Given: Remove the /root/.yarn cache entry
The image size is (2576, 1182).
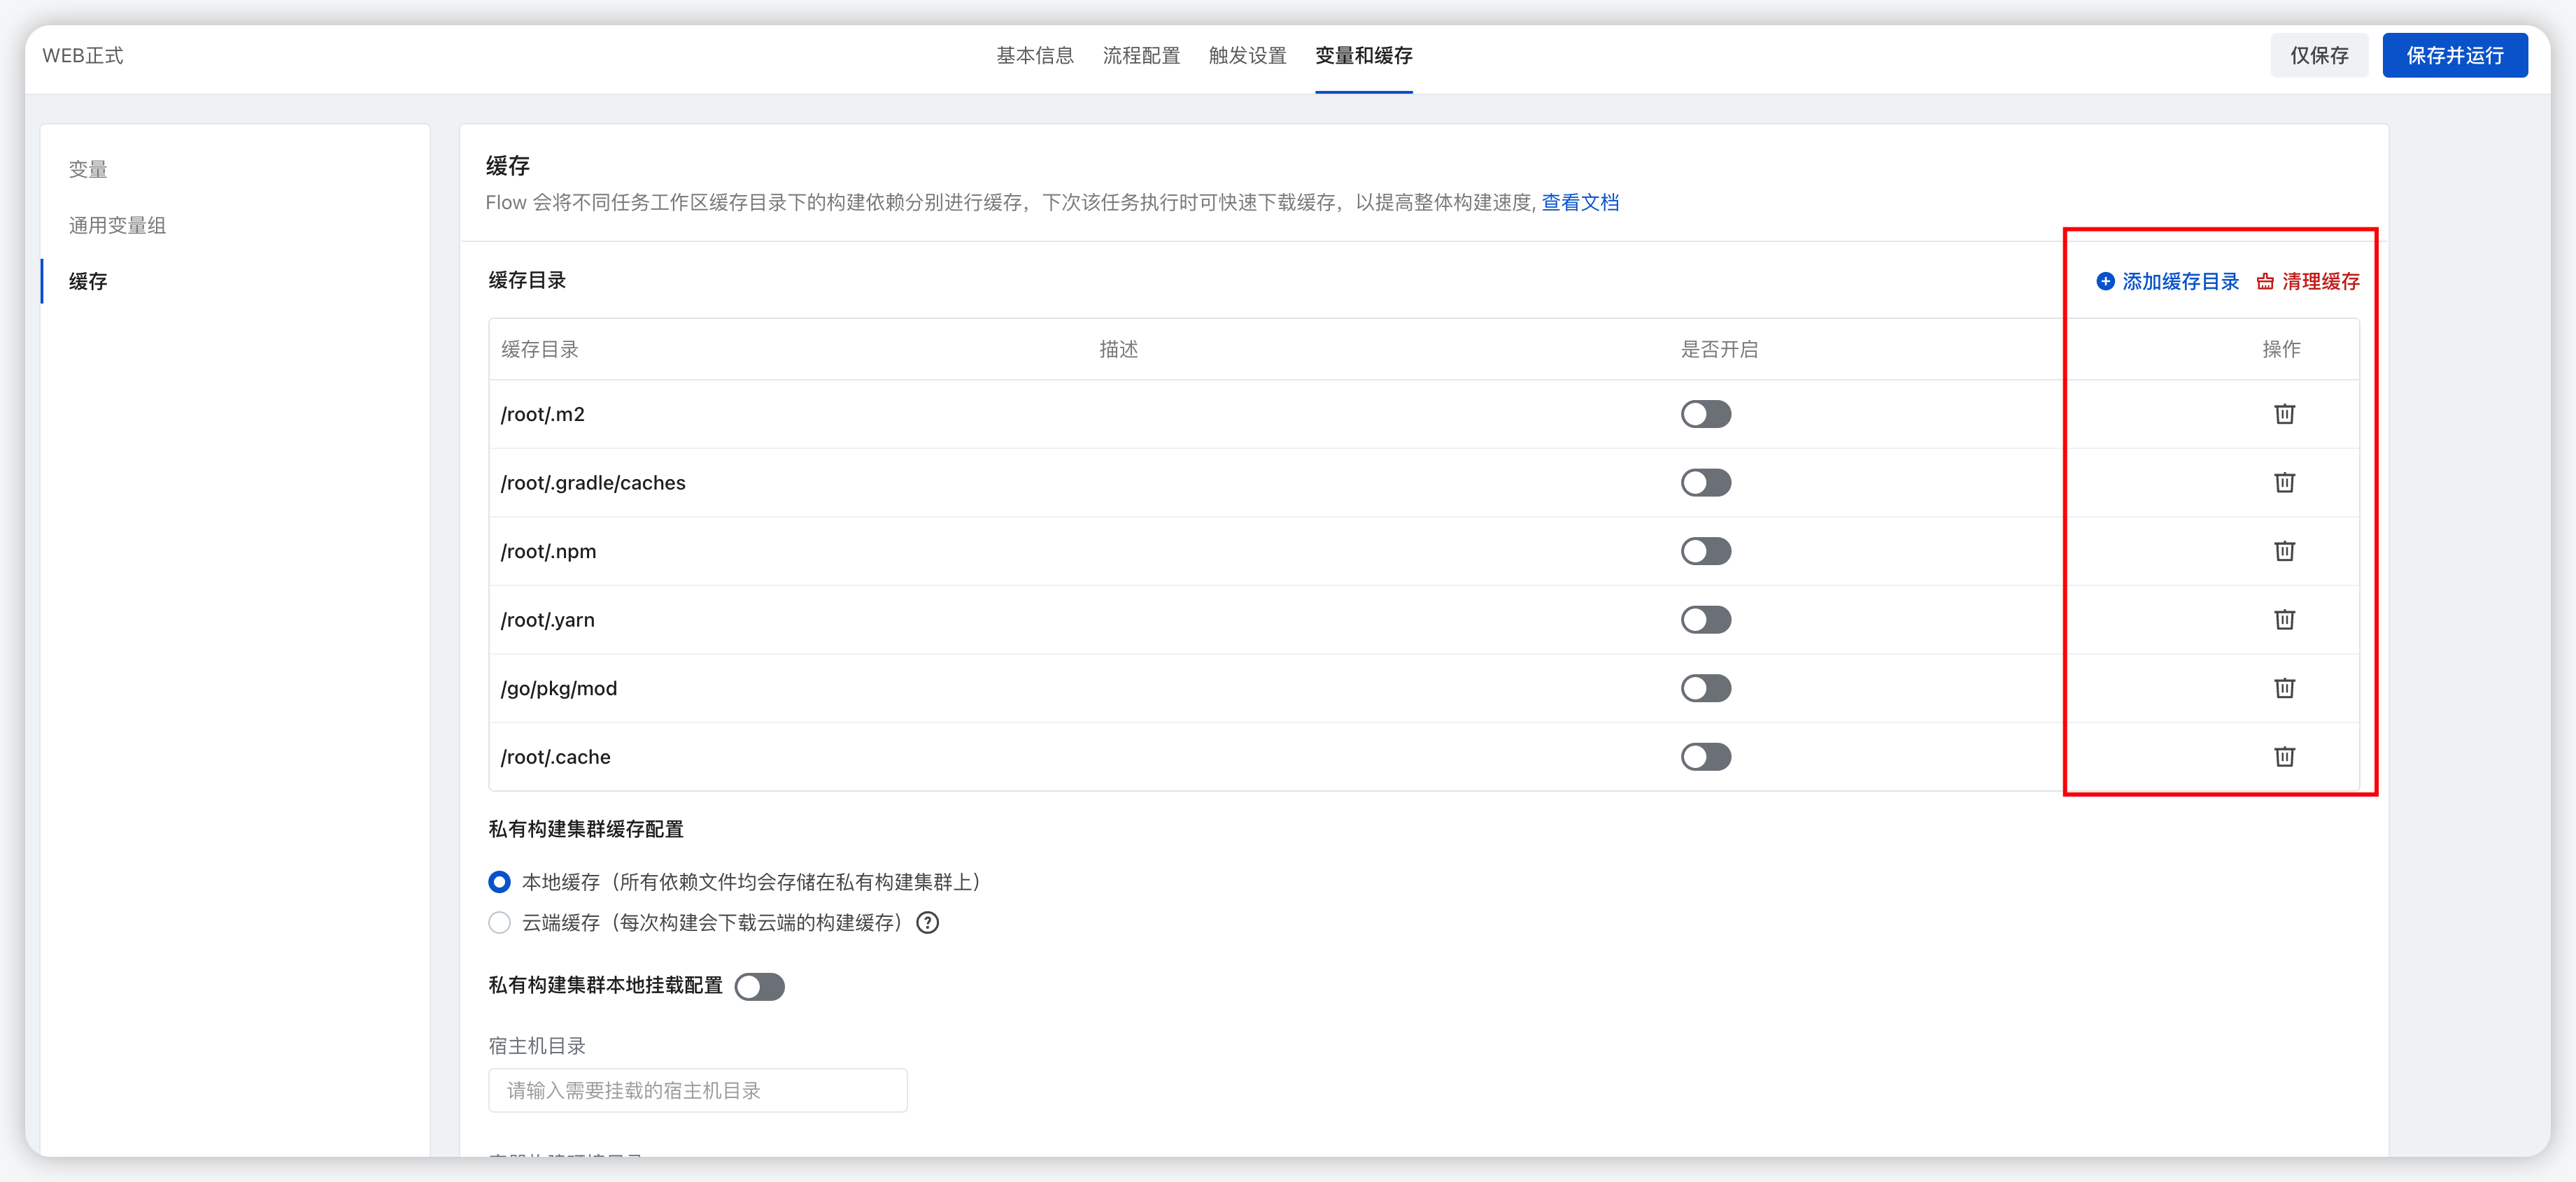Looking at the screenshot, I should pos(2284,620).
